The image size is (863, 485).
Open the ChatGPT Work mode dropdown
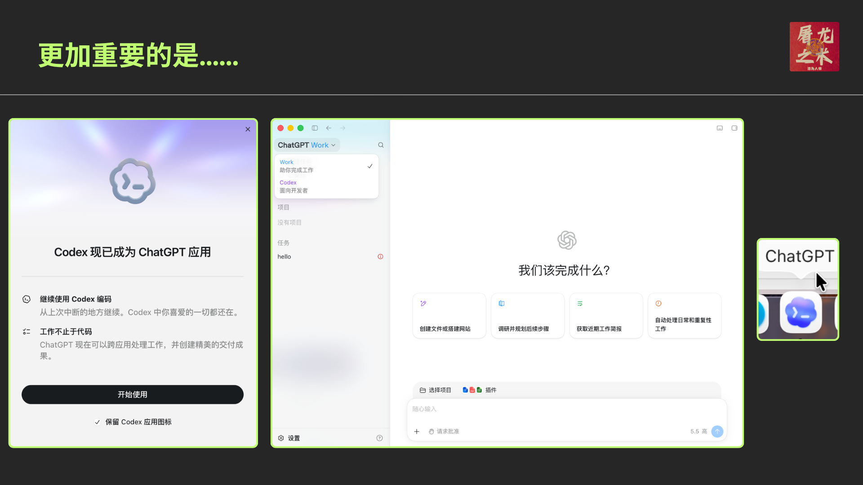307,145
